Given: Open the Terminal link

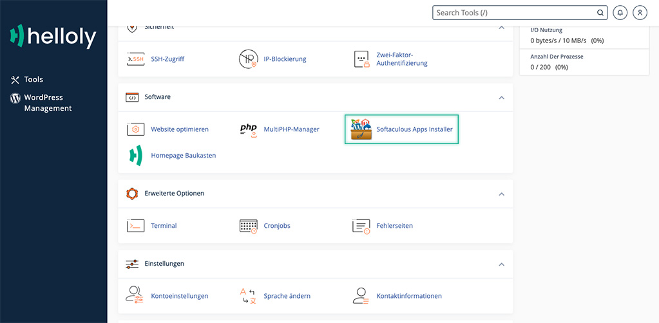Looking at the screenshot, I should click(x=164, y=226).
